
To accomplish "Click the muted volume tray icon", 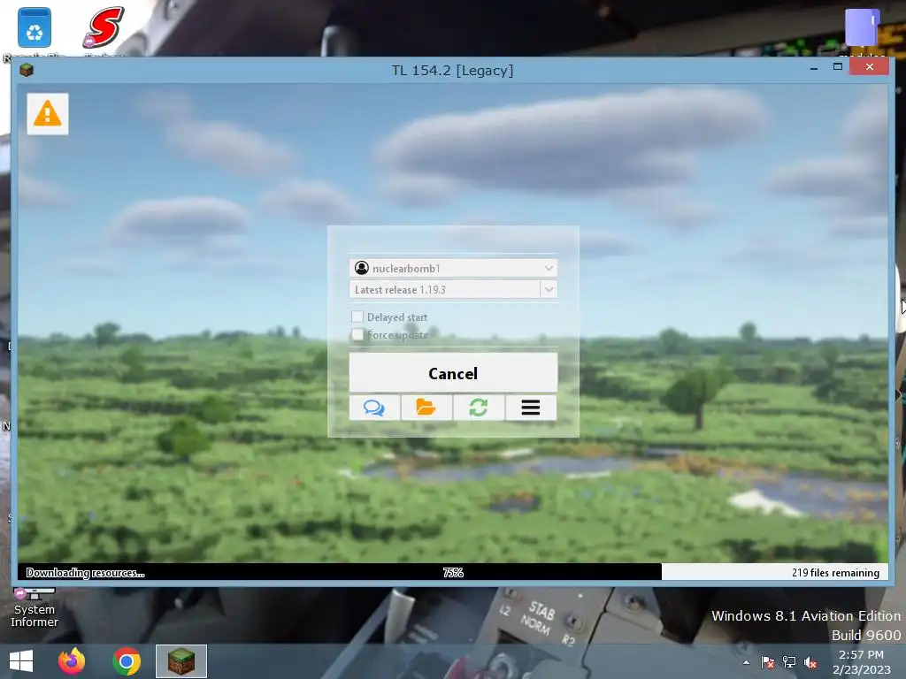I will (x=810, y=663).
